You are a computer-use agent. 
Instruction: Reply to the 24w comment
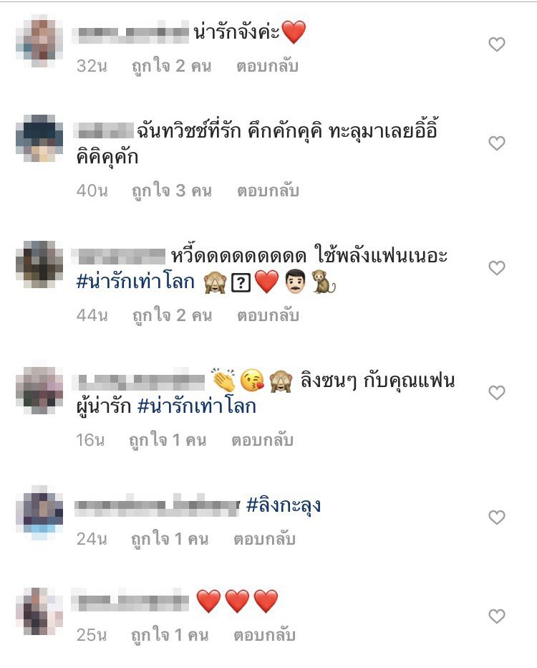click(x=264, y=539)
